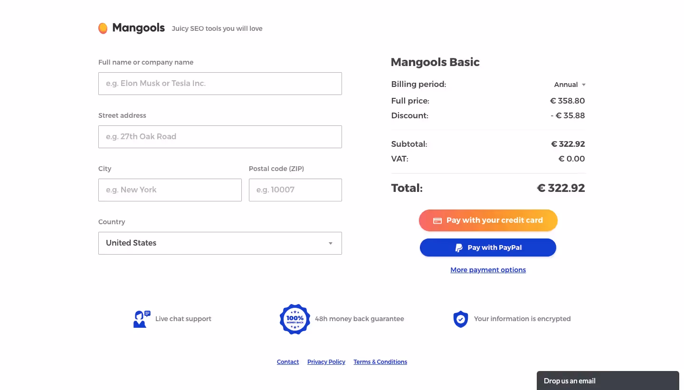Open the 'More payment options' link
The height and width of the screenshot is (390, 684).
click(488, 269)
